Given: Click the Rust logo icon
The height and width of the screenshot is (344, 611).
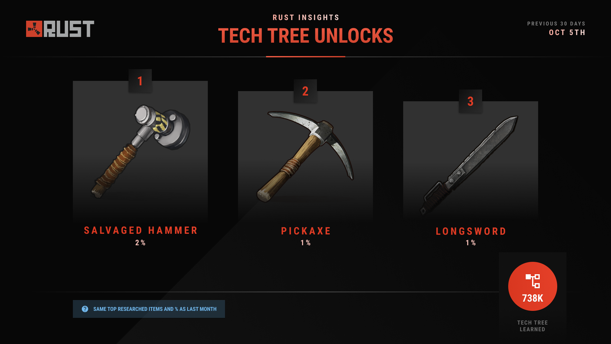Looking at the screenshot, I should (x=34, y=29).
